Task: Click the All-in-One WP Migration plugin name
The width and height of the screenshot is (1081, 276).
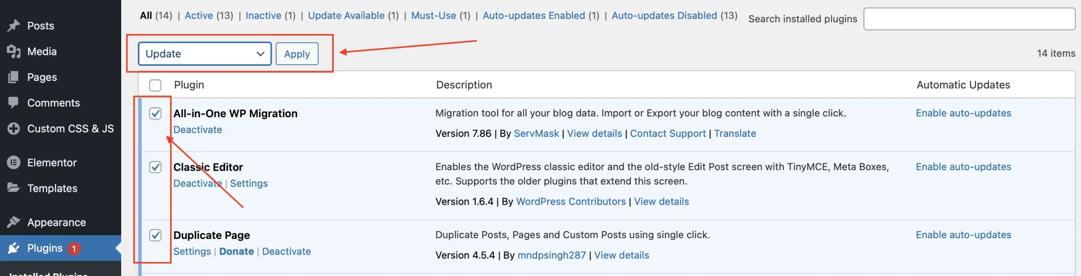Action: coord(235,114)
